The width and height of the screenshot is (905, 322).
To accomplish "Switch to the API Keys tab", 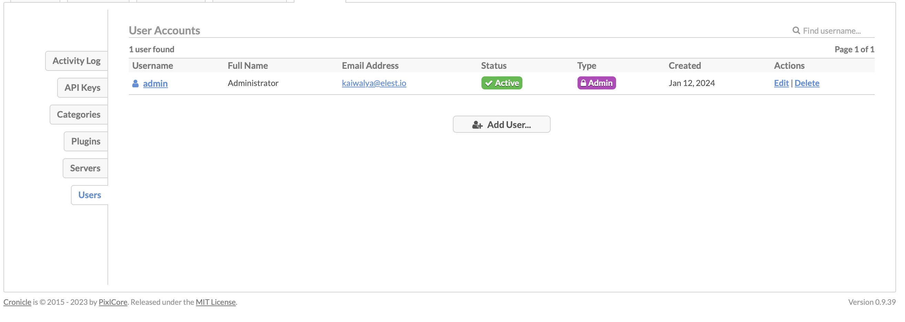I will pyautogui.click(x=83, y=87).
